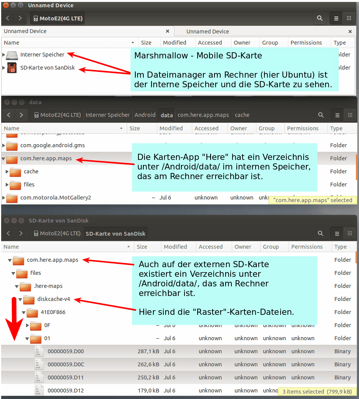This screenshot has width=359, height=399.
Task: Click the com.google.android.gms folder icon
Action: (12, 146)
